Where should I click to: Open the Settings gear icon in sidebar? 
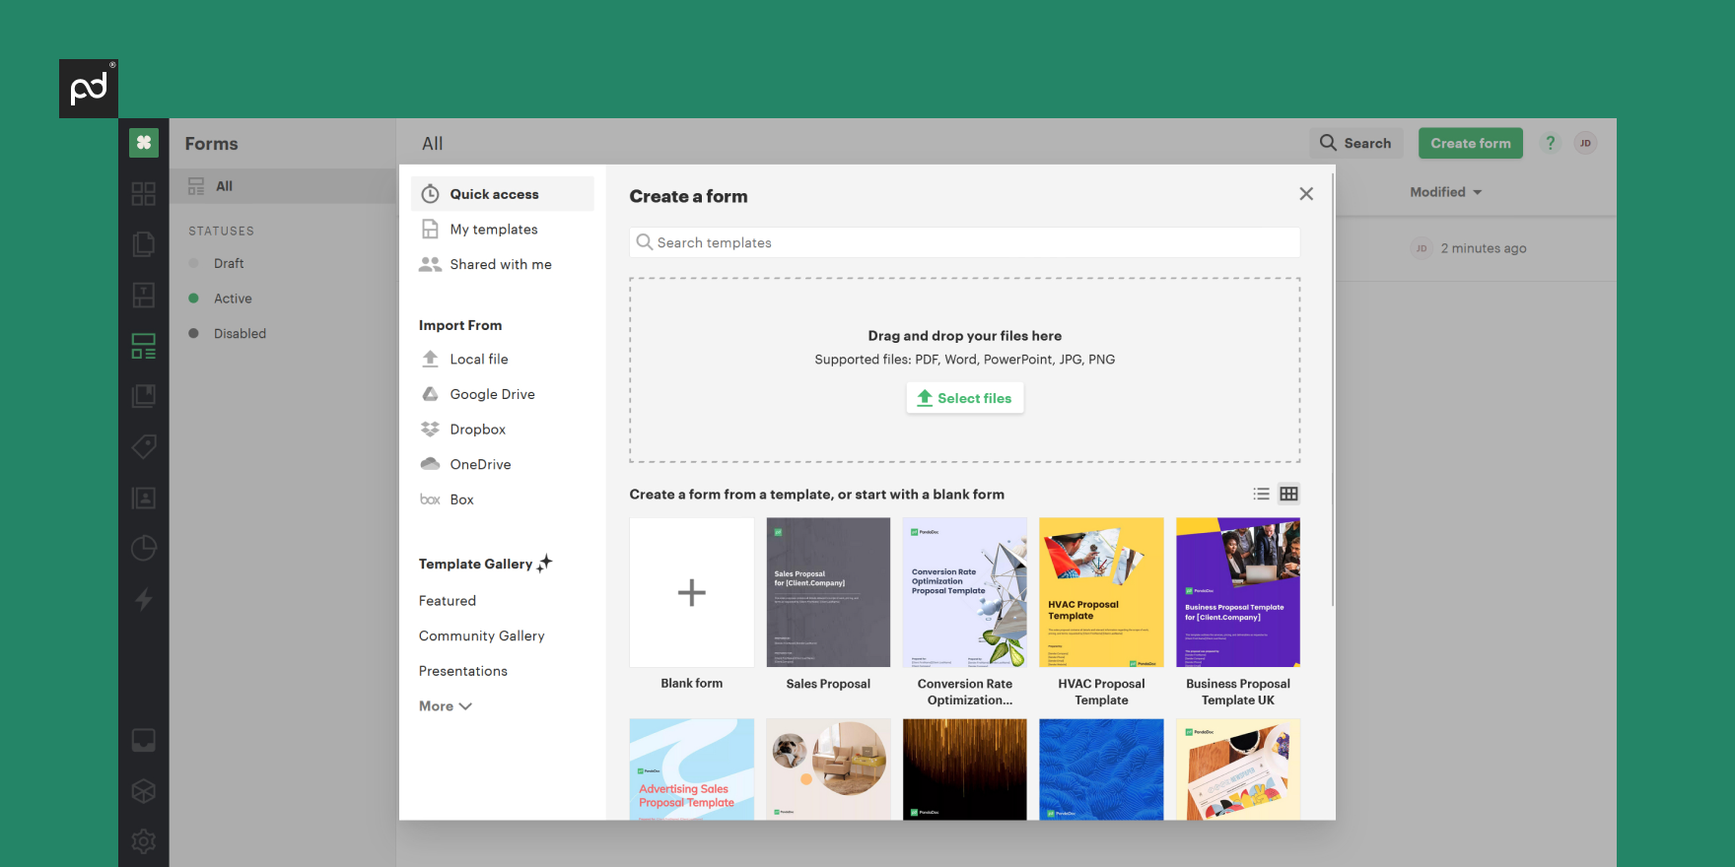tap(144, 841)
